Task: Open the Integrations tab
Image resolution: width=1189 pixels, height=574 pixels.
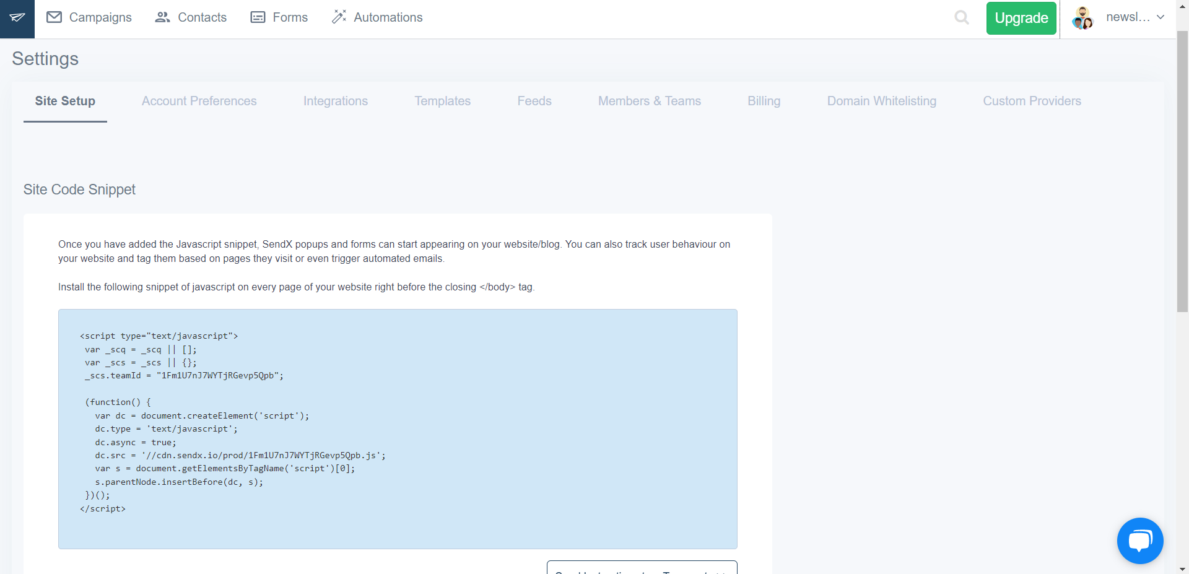Action: (x=336, y=102)
